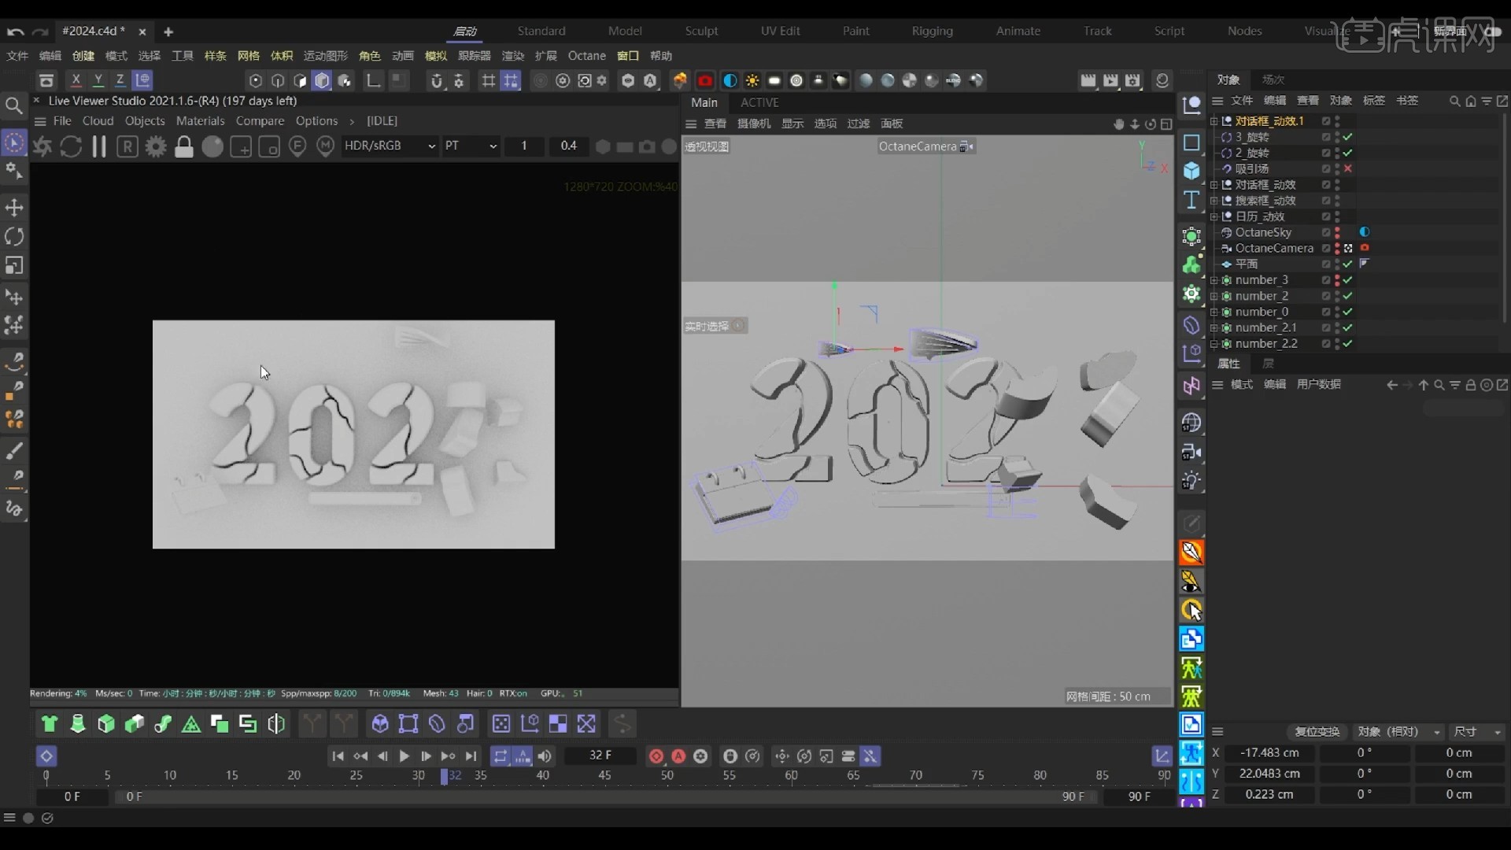Viewport: 1511px width, 850px height.
Task: Click the Undo arrow icon
Action: click(x=15, y=31)
